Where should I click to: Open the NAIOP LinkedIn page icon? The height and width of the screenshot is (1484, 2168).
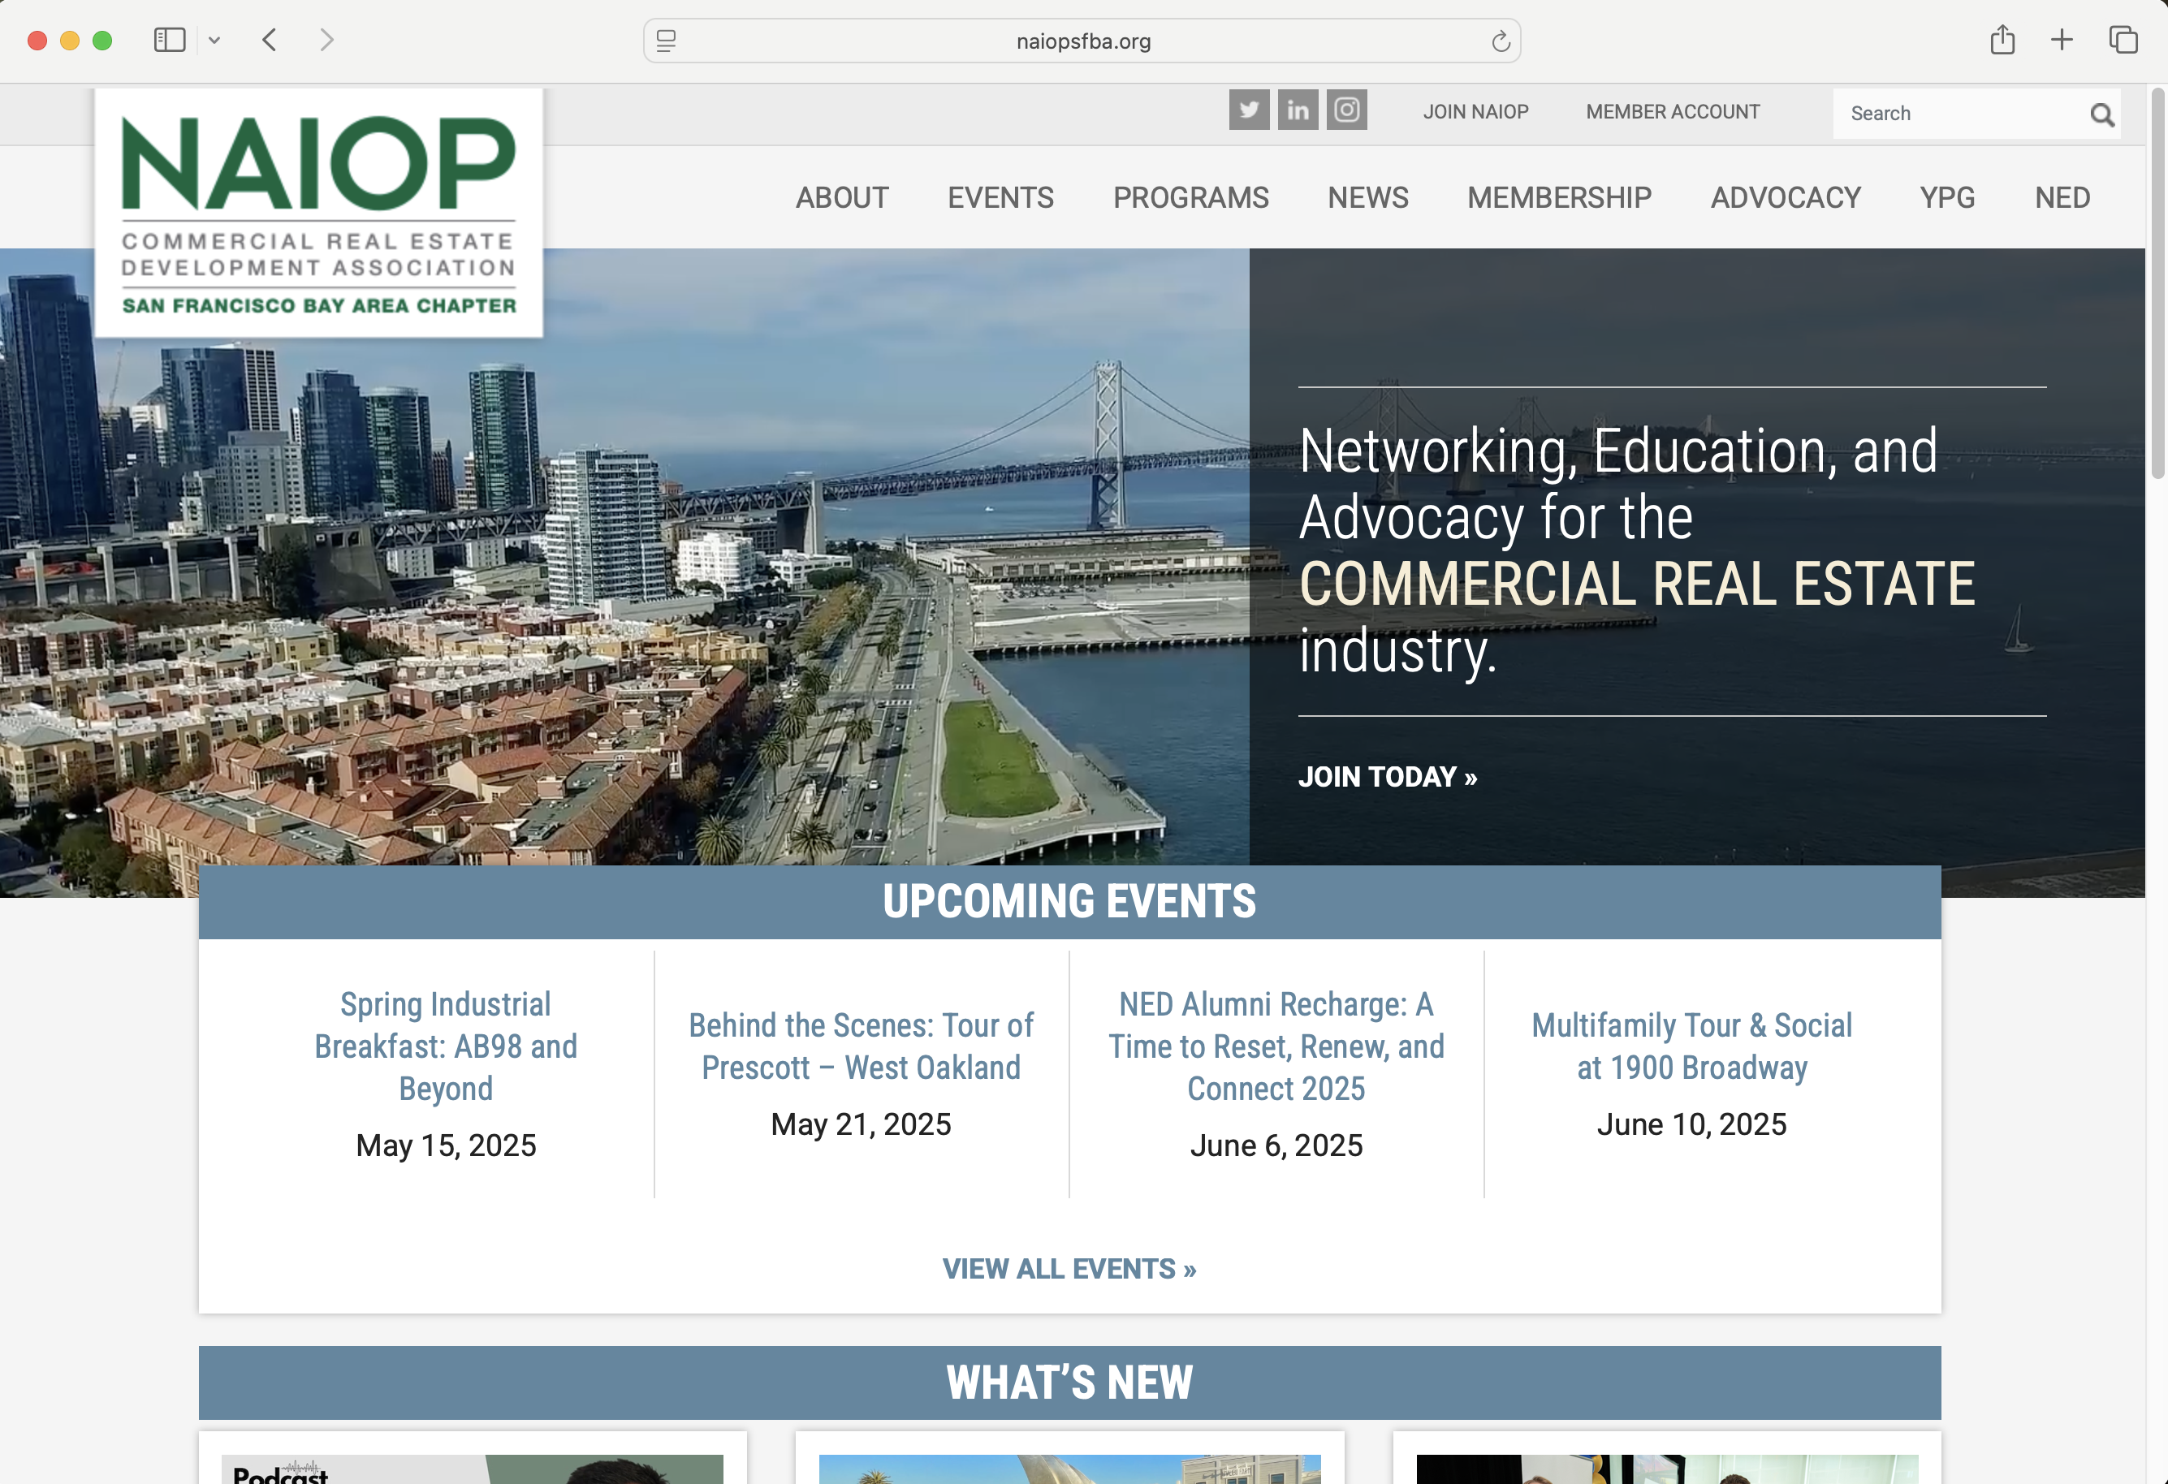pyautogui.click(x=1298, y=110)
